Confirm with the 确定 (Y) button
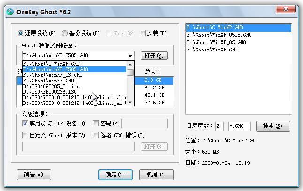The width and height of the screenshot is (303, 191). click(x=115, y=175)
